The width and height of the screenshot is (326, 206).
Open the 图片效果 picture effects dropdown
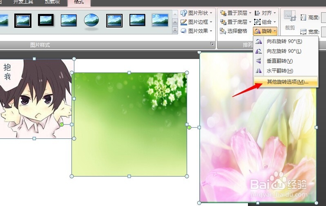pos(196,31)
